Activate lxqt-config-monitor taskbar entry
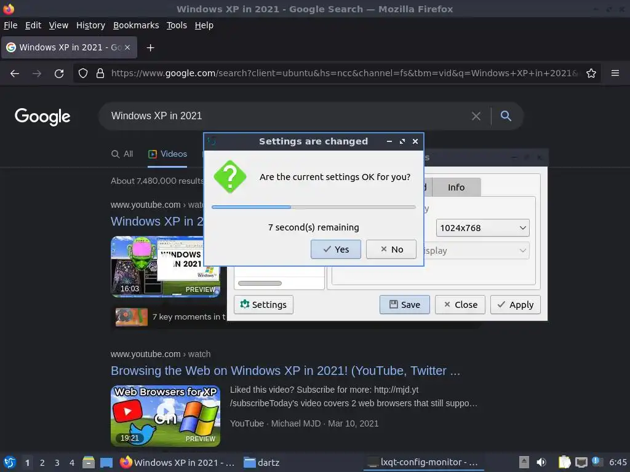The height and width of the screenshot is (472, 630). [x=423, y=462]
